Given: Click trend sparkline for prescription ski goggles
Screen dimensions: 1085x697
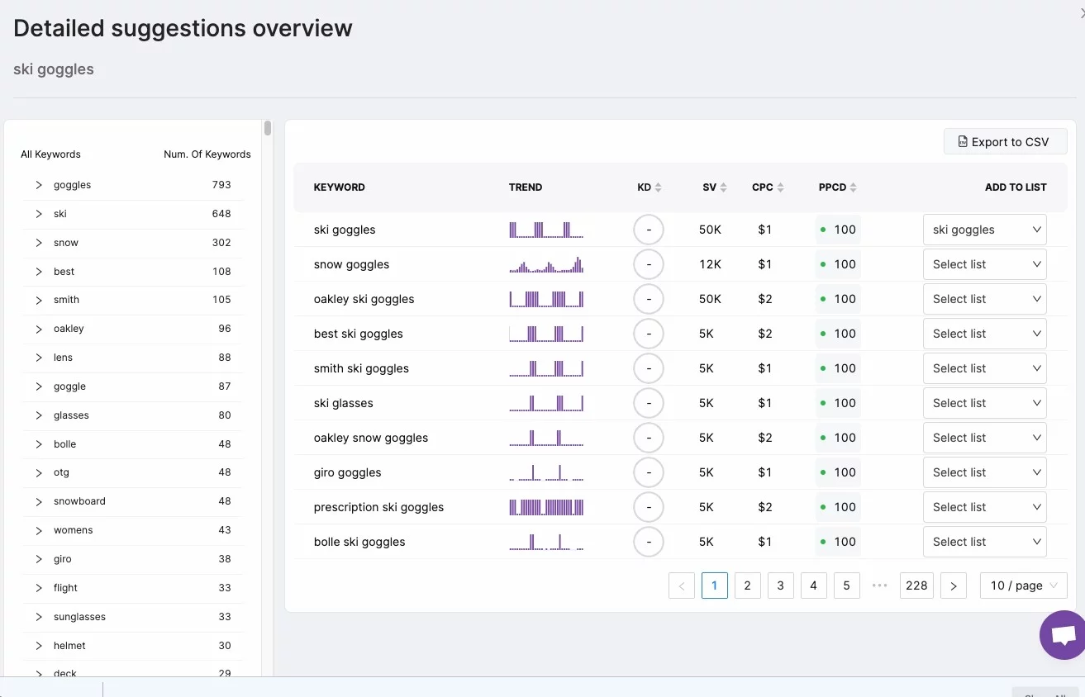Looking at the screenshot, I should click(x=546, y=507).
